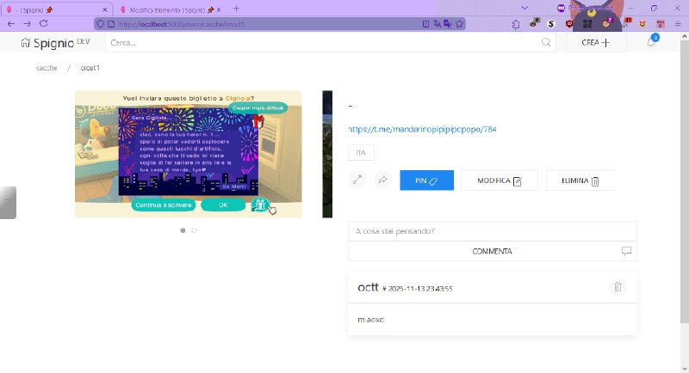Click the partially visible second carousel image
The image size is (689, 373).
(327, 154)
